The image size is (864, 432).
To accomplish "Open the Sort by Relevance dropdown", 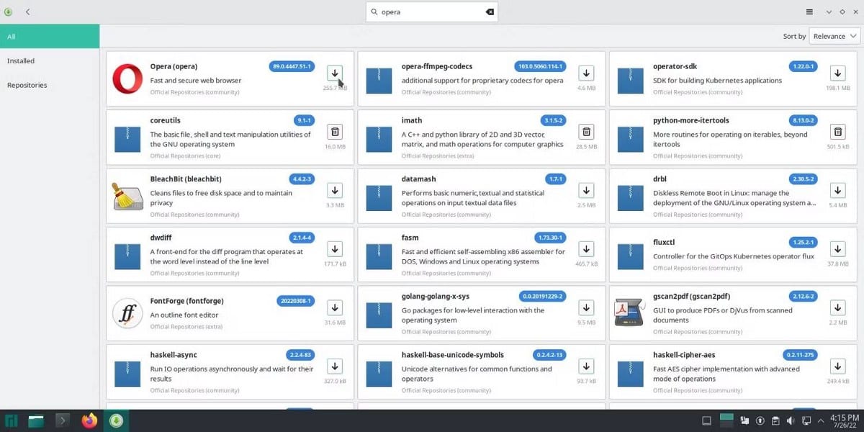I will (x=833, y=35).
